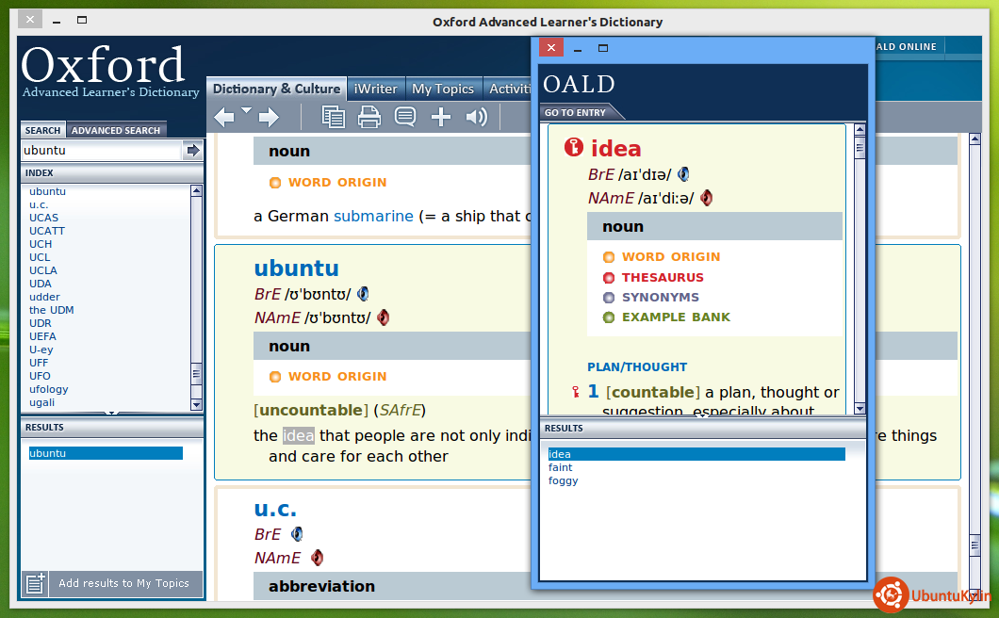Image resolution: width=999 pixels, height=618 pixels.
Task: Click the back navigation arrow
Action: point(223,117)
